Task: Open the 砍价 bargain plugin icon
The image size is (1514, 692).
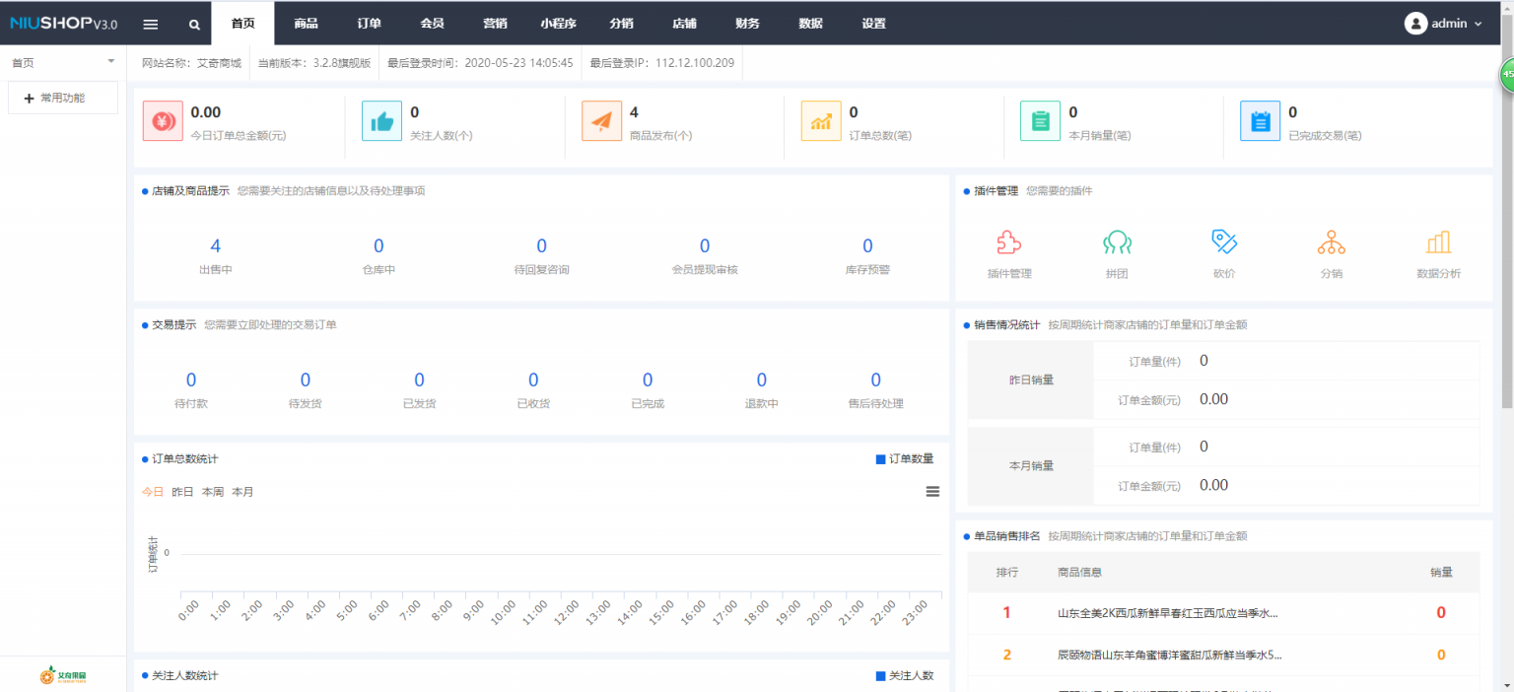Action: coord(1223,242)
